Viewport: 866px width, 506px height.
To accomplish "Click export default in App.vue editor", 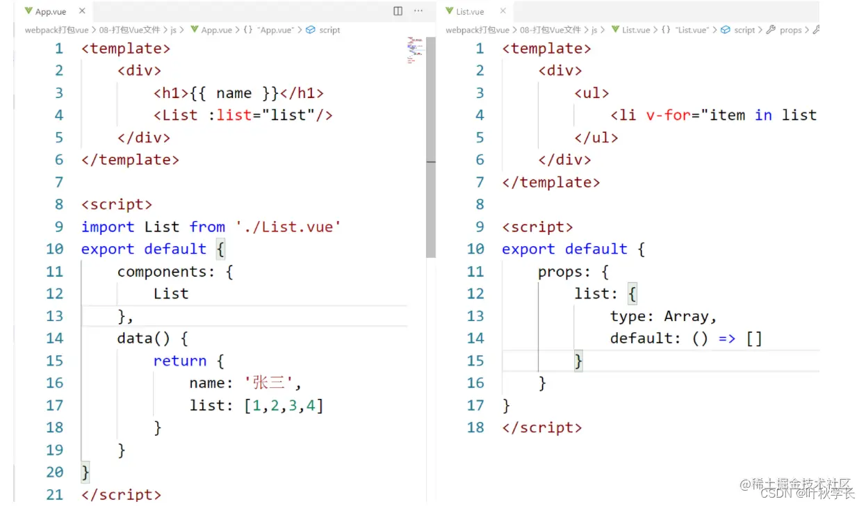I will (x=144, y=249).
